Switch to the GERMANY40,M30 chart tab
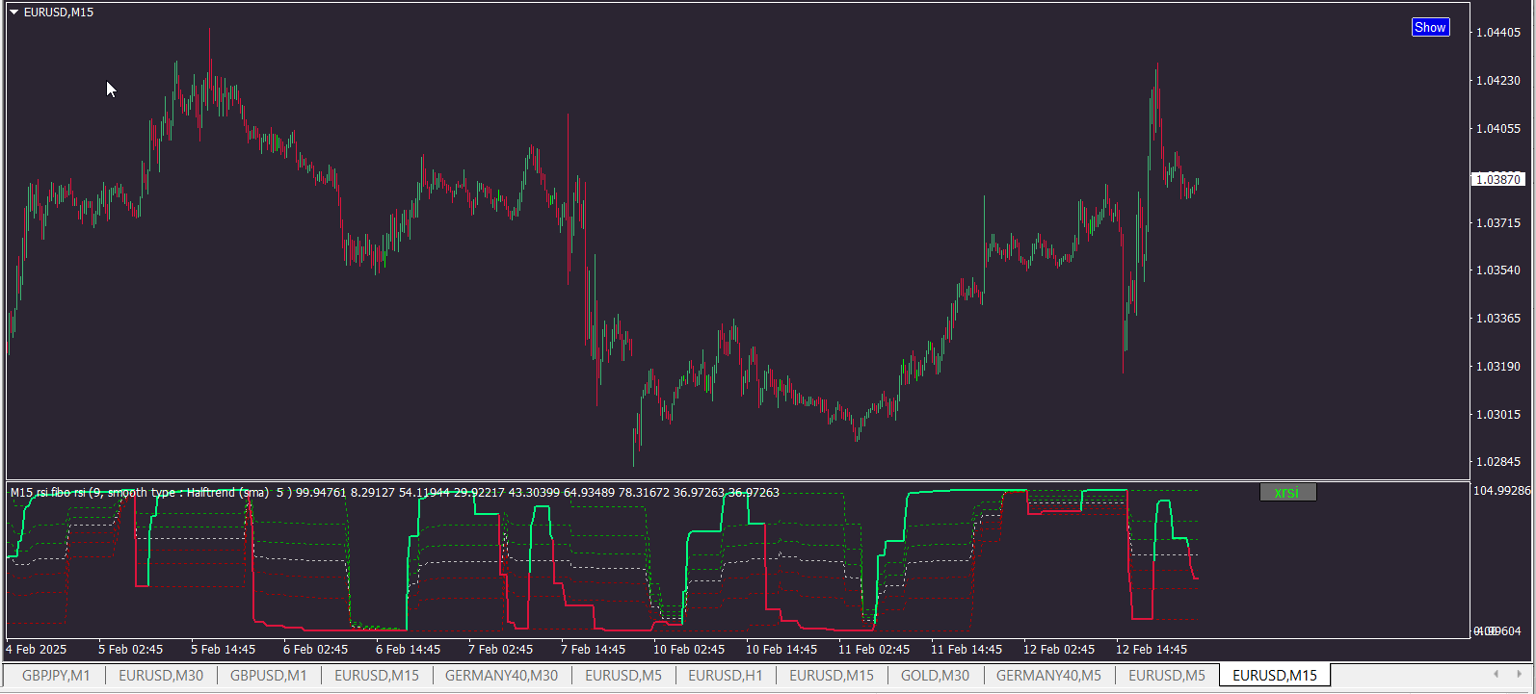The height and width of the screenshot is (694, 1536). [501, 676]
